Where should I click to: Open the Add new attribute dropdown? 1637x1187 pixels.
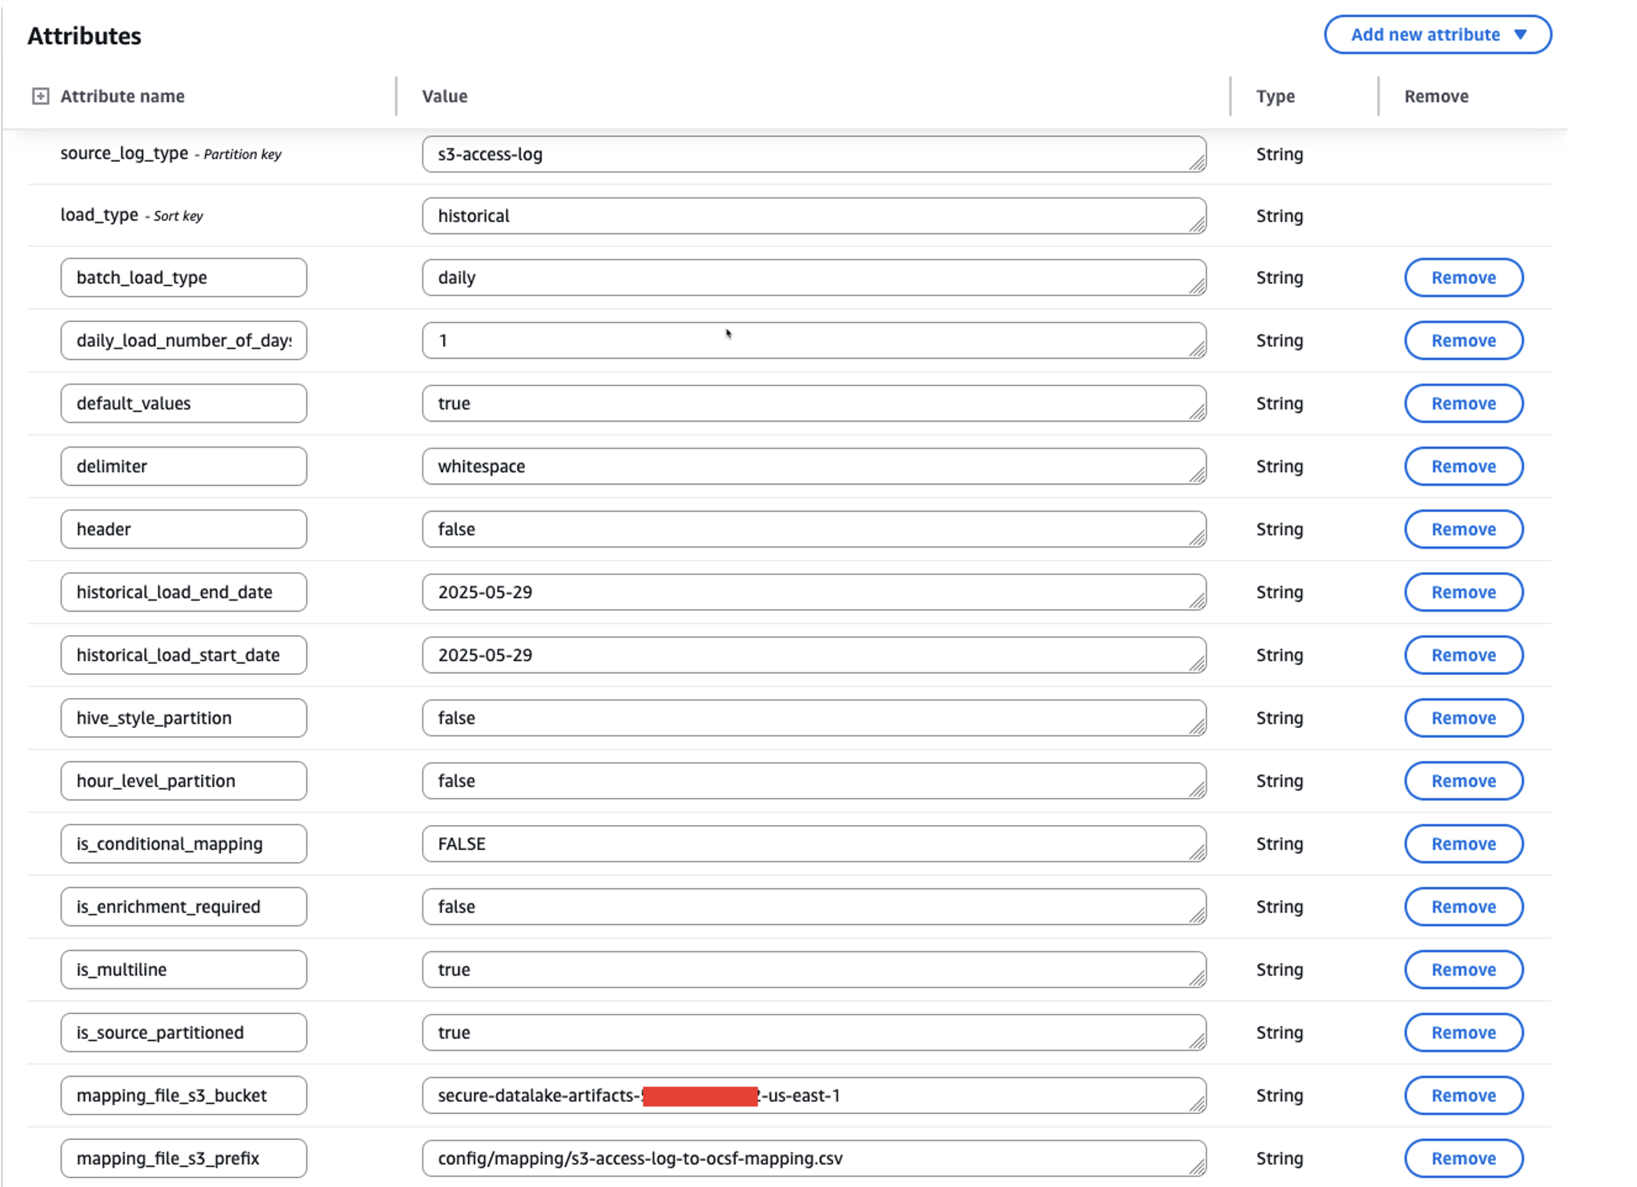(x=1437, y=35)
